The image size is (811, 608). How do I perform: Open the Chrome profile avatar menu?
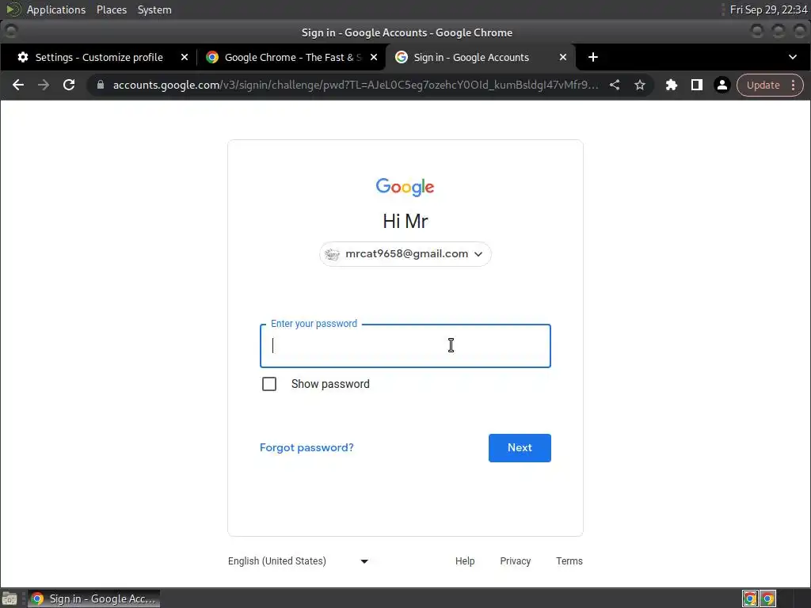pos(722,85)
